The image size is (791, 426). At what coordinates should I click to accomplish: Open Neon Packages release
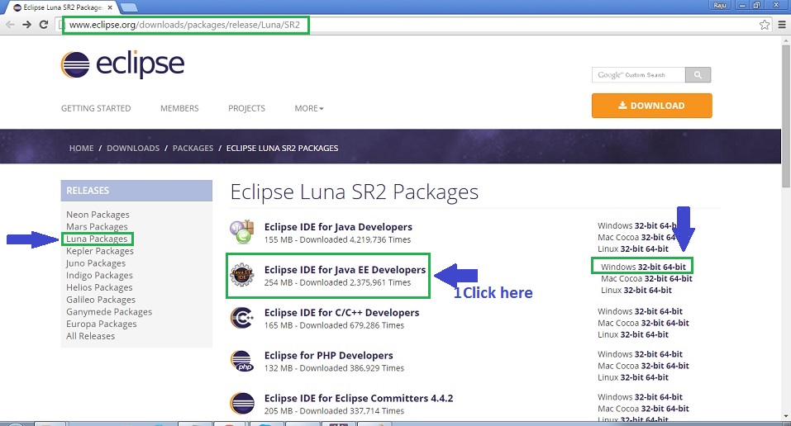[x=98, y=215]
